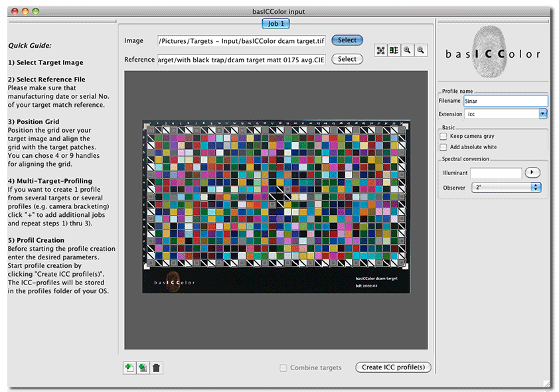Click Select button for Reference file
Screen dimensions: 559x392
(347, 59)
